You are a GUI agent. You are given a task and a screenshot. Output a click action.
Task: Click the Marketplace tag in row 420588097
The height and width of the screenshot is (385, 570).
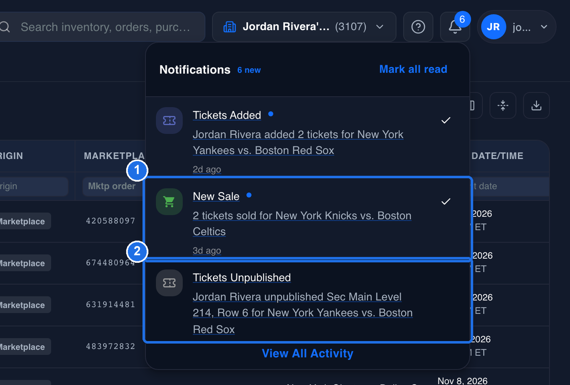(25, 221)
